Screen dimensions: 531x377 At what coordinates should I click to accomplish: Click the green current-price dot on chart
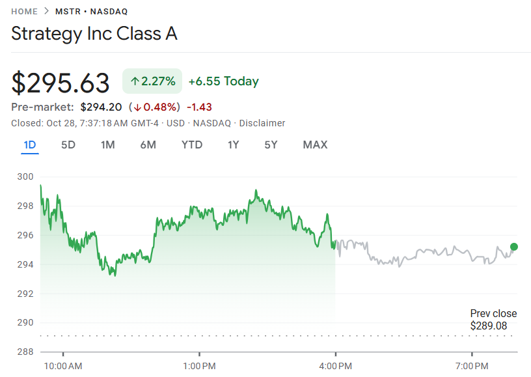[x=514, y=247]
